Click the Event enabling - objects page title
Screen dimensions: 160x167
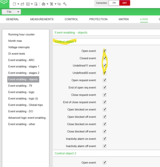(x=71, y=33)
